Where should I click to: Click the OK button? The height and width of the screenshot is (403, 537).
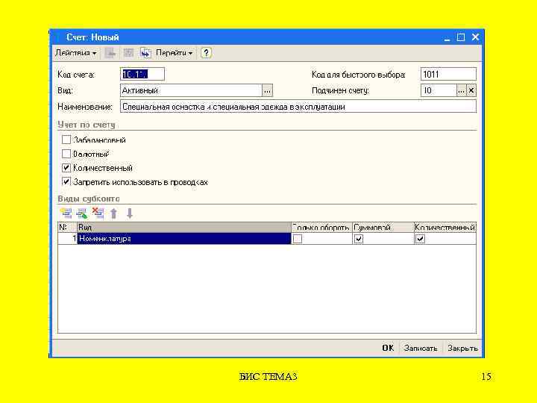(x=388, y=348)
